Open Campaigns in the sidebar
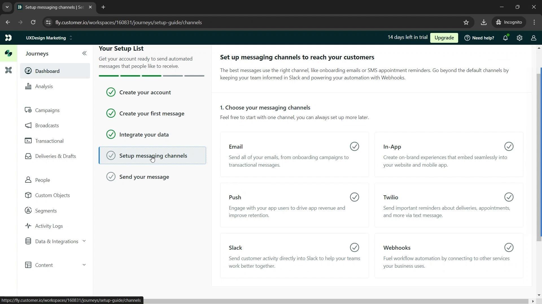The image size is (542, 304). (47, 110)
